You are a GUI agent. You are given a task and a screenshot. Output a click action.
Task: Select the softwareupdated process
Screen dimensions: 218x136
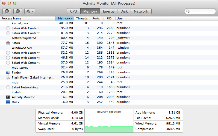coord(109,38)
